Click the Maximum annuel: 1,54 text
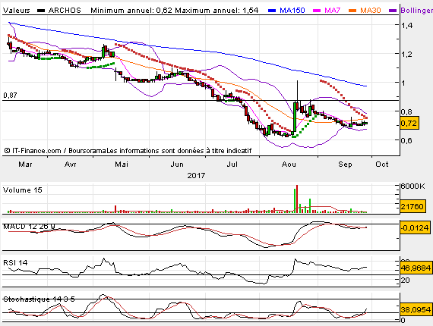Viewport: 433px width, 326px height. tap(216, 11)
